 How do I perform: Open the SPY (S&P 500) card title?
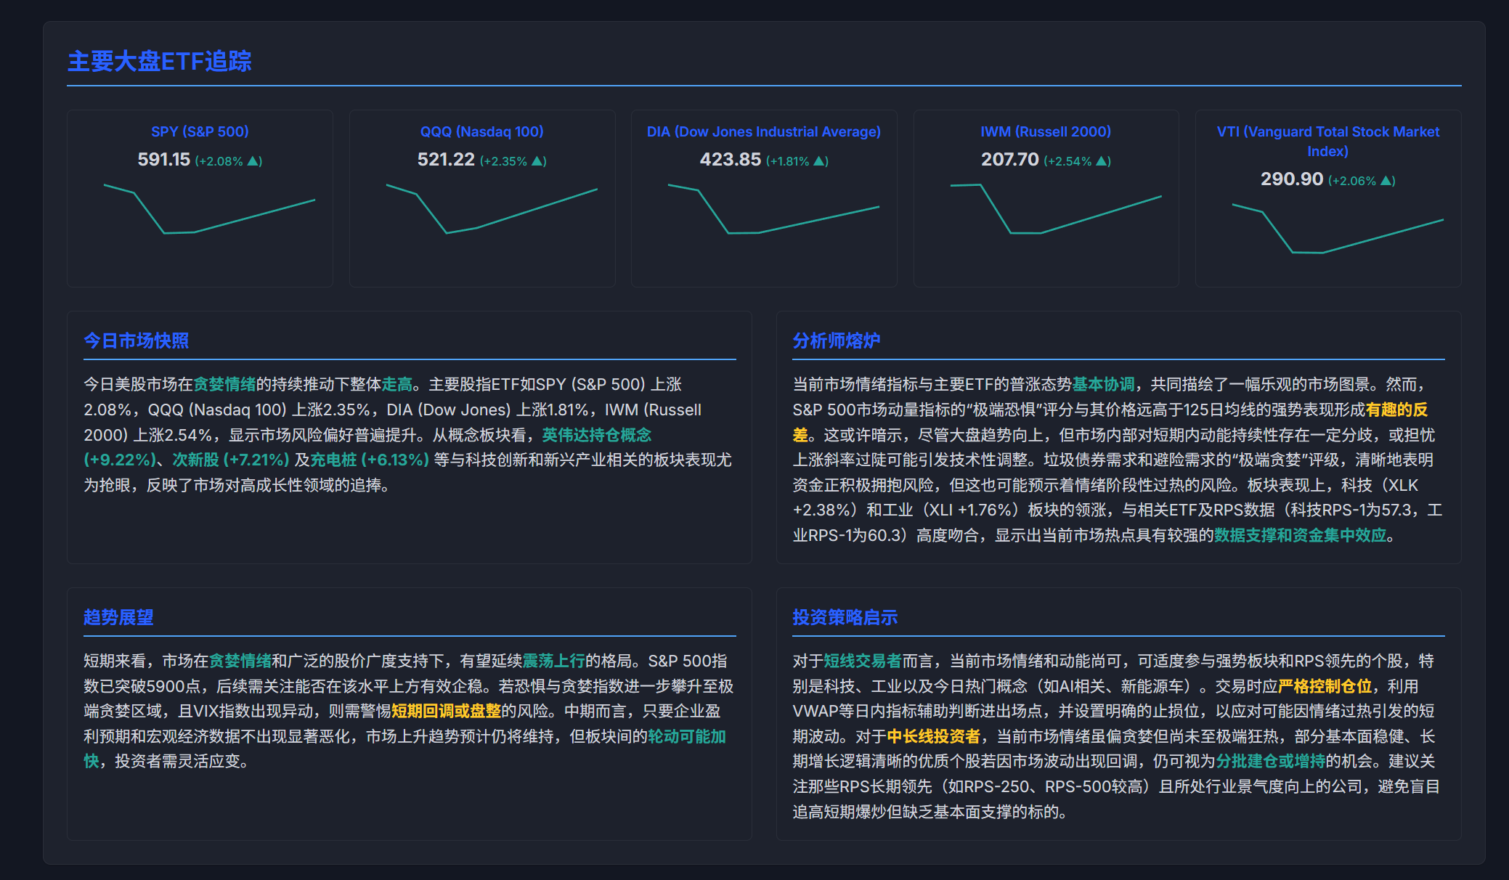click(200, 131)
